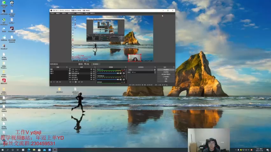Open 滤镜 filters button above Sources
The height and width of the screenshot is (152, 271).
(x=87, y=64)
